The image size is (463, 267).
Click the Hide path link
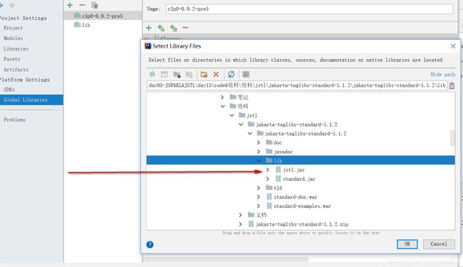(x=443, y=74)
